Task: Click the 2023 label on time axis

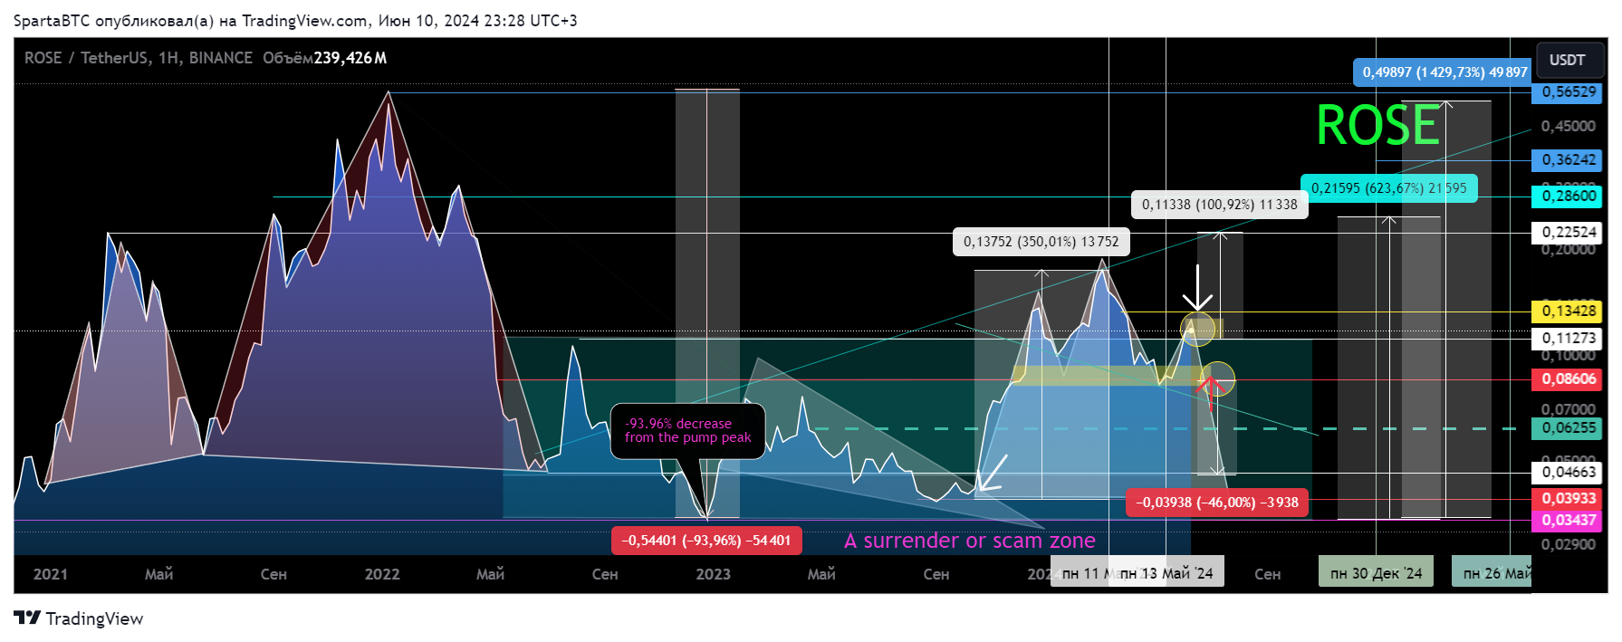Action: click(x=713, y=574)
